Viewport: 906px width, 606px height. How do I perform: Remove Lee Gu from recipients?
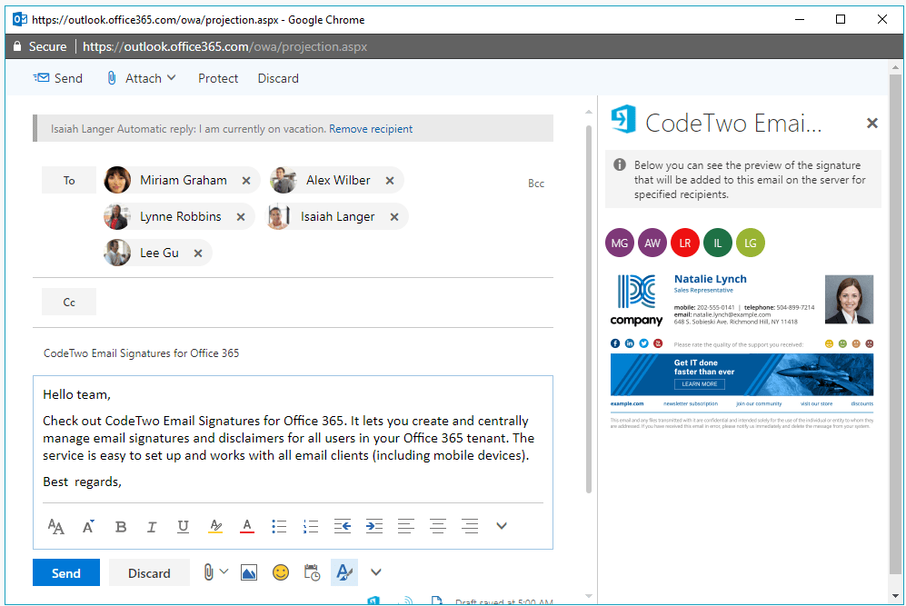pyautogui.click(x=197, y=253)
